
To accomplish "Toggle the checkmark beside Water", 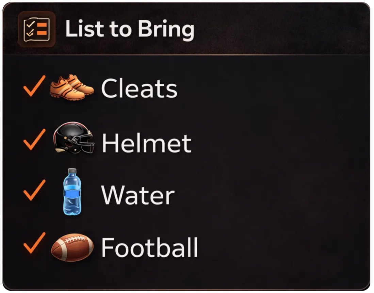I will point(34,190).
